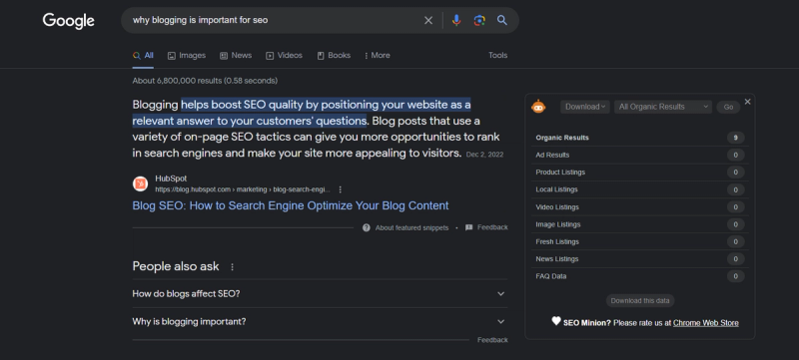Open the Tools options
Viewport: 799px width, 360px height.
pyautogui.click(x=497, y=56)
